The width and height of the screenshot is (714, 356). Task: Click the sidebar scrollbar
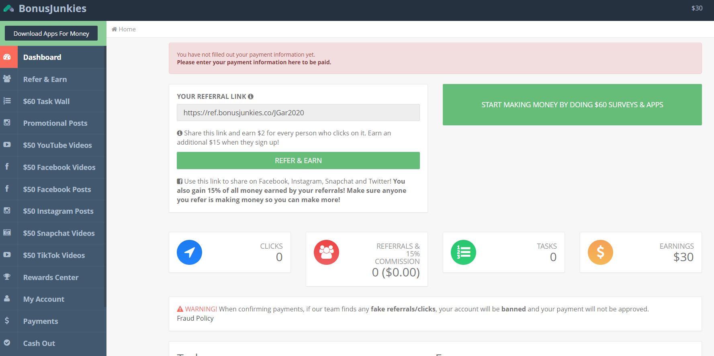click(105, 177)
